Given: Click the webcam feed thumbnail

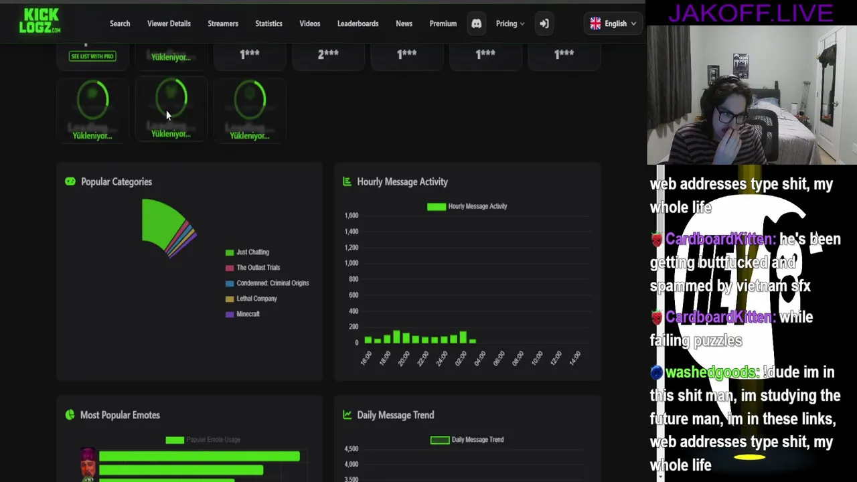Looking at the screenshot, I should click(752, 94).
